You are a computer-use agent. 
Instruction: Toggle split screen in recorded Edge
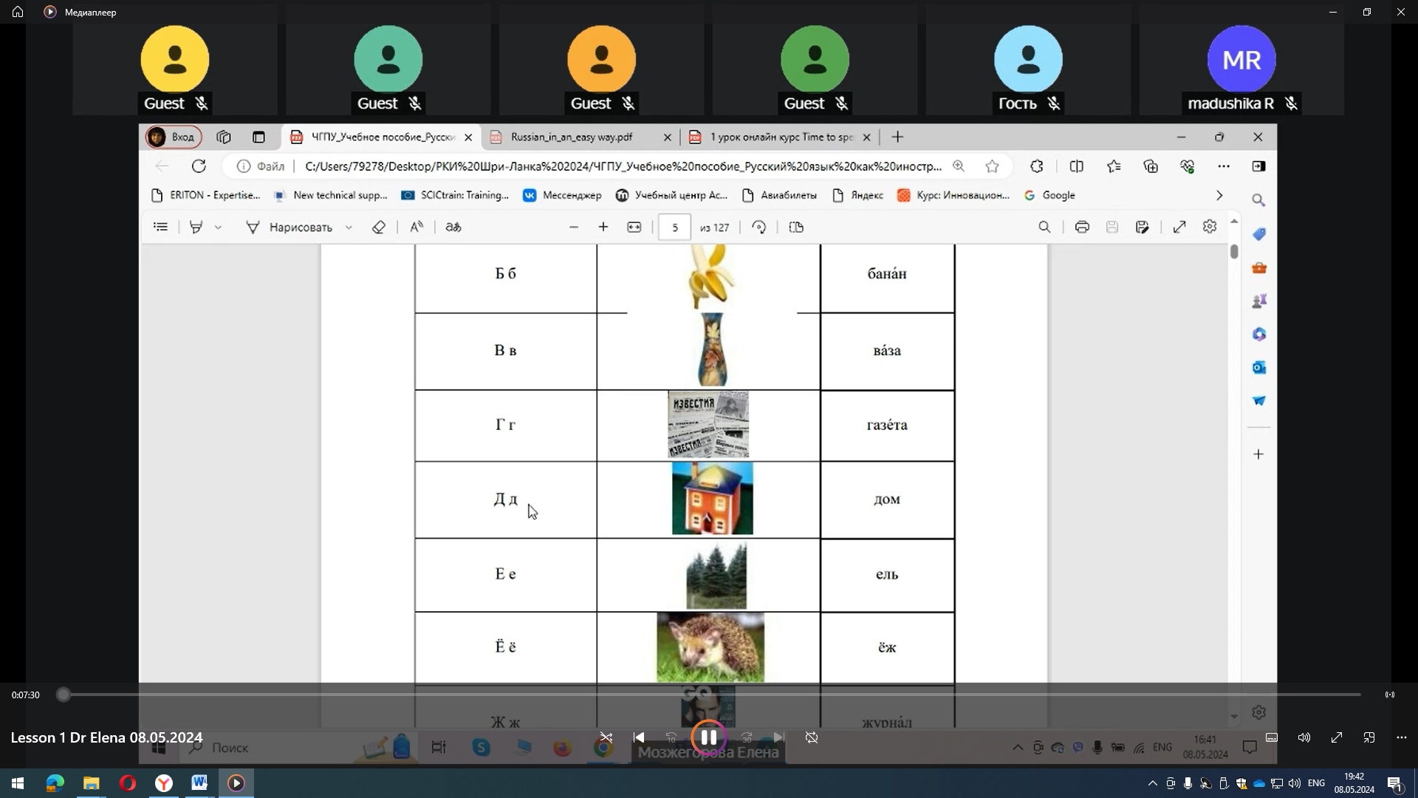1076,166
